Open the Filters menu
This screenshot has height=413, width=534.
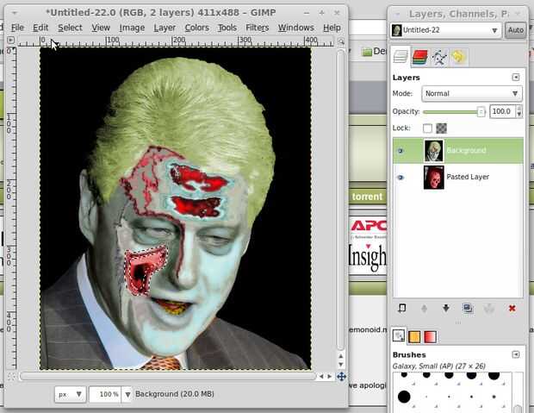click(258, 28)
